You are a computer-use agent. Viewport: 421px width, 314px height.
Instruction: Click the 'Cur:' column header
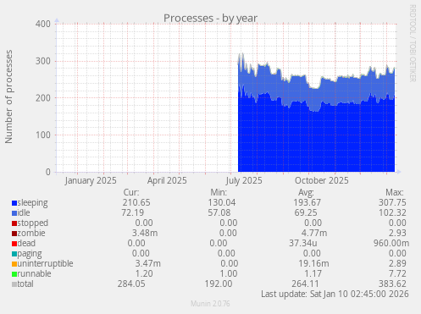click(x=131, y=192)
